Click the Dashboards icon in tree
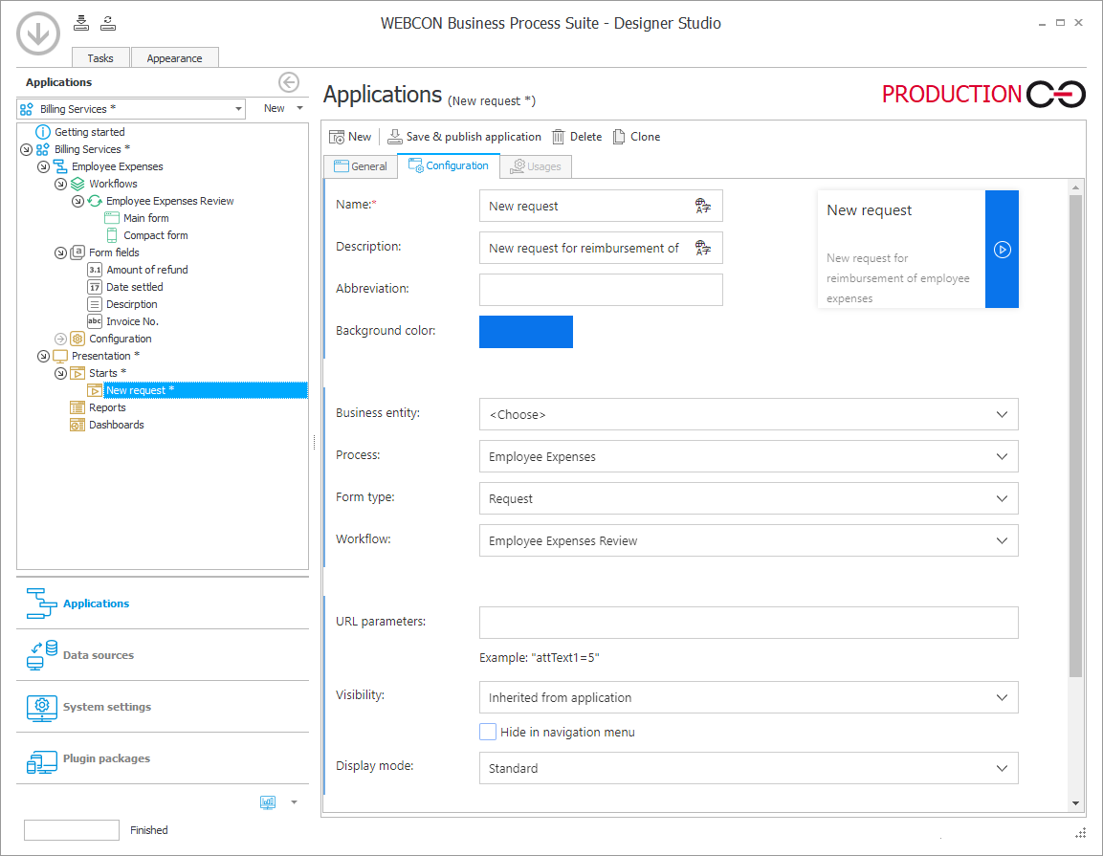This screenshot has height=856, width=1103. [77, 425]
